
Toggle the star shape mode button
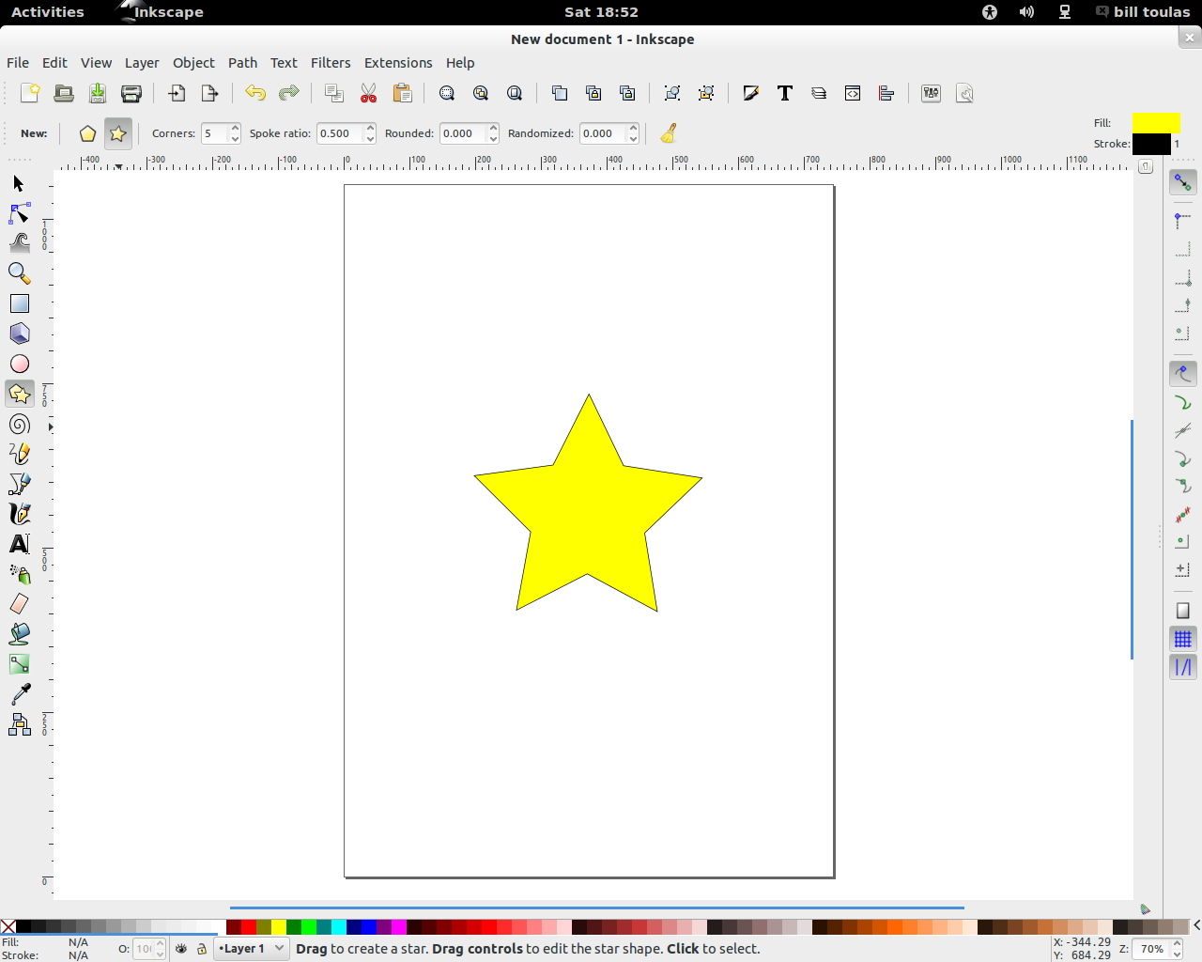[117, 133]
